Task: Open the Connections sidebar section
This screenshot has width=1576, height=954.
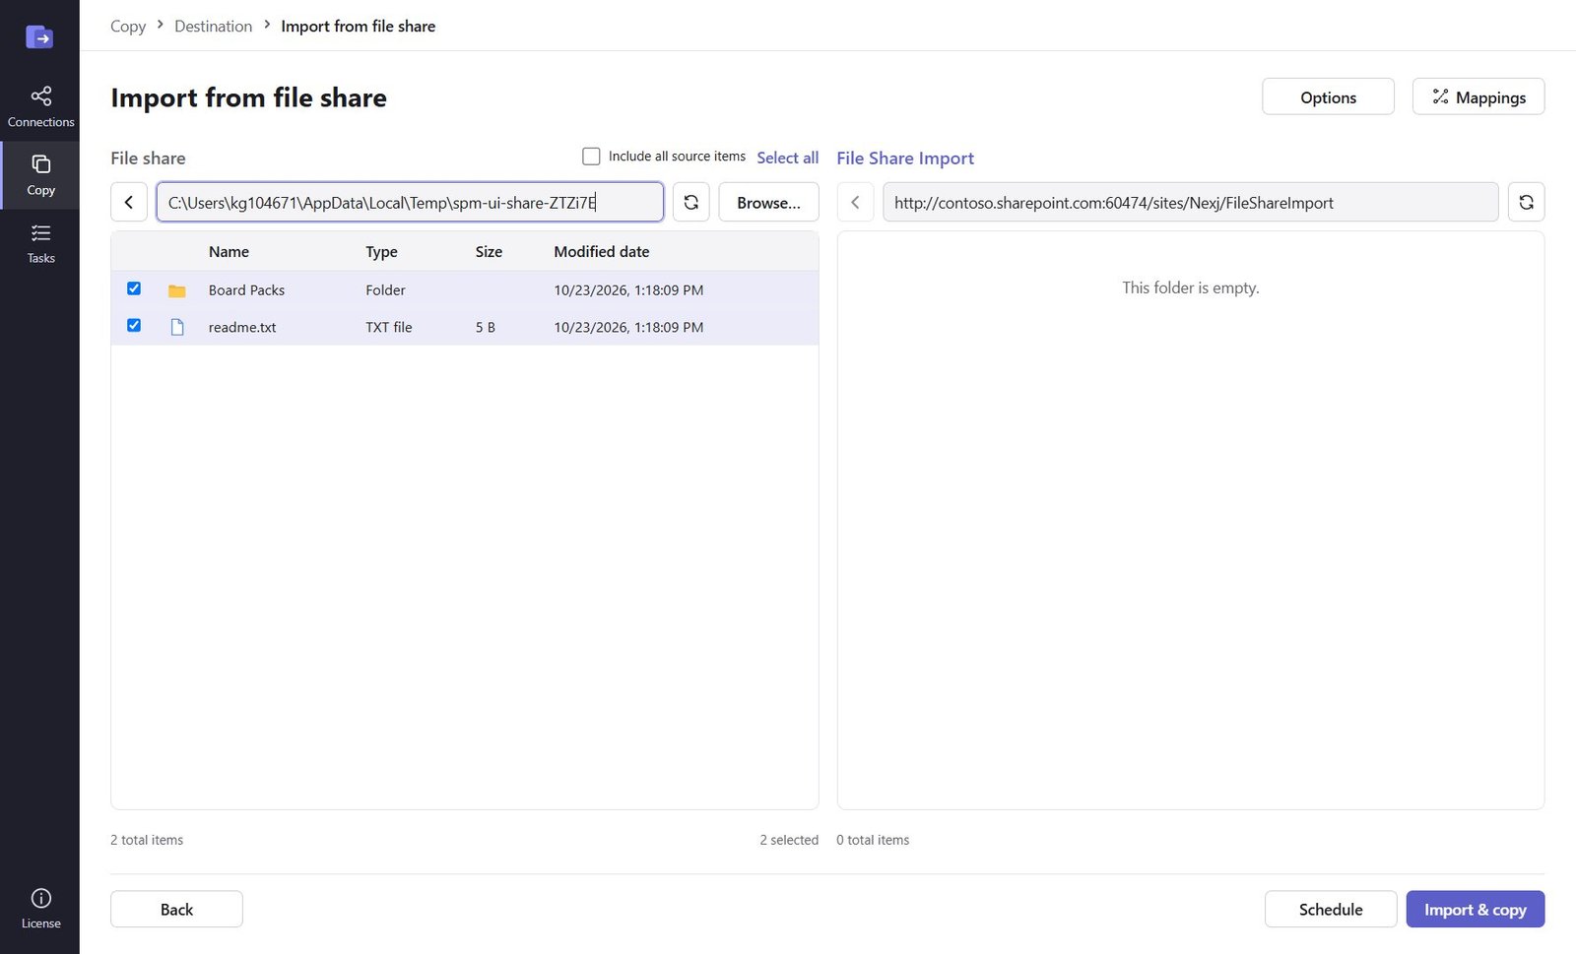Action: [40, 107]
